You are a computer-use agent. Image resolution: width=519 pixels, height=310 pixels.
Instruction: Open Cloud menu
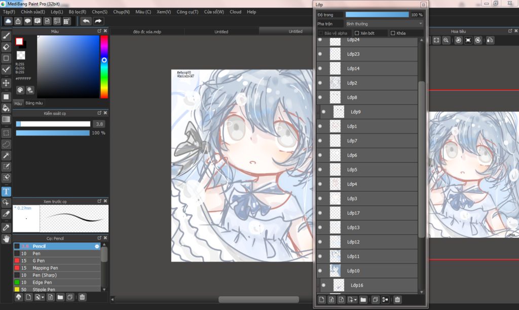point(235,12)
